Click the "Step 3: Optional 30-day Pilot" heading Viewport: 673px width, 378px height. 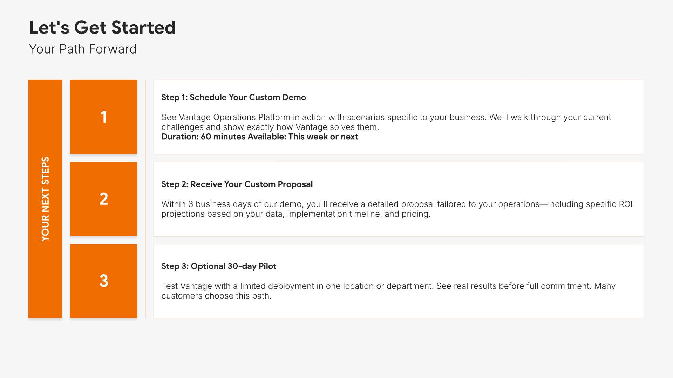click(x=219, y=266)
